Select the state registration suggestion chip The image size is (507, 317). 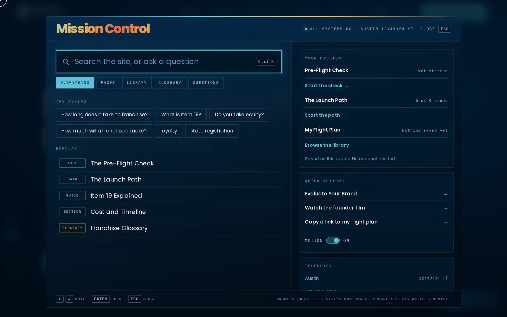point(212,131)
